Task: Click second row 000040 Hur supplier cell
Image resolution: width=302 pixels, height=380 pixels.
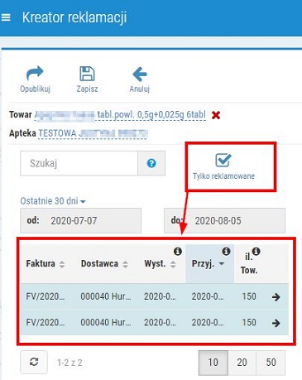Action: (106, 323)
